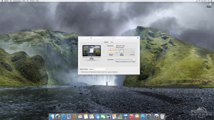Click the help question mark button
Screen dimensions: 214x120
[137, 72]
